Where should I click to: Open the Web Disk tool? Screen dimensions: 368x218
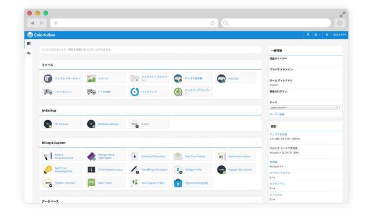tap(235, 78)
